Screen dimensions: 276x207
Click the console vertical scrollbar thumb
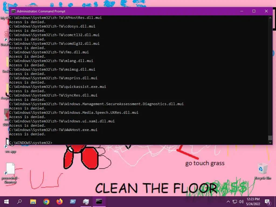[270, 138]
